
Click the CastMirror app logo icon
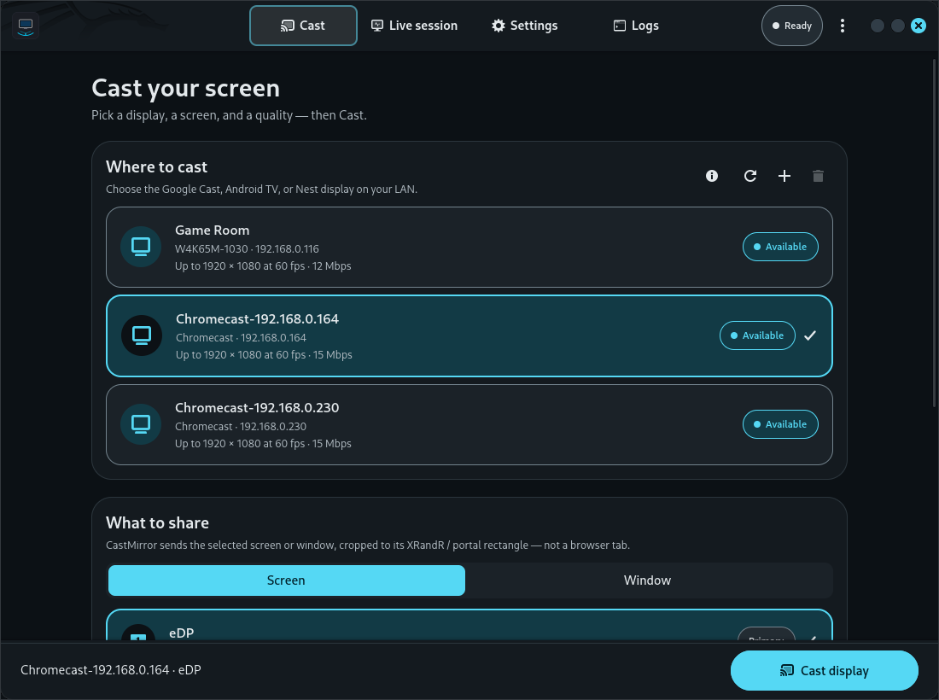tap(25, 26)
